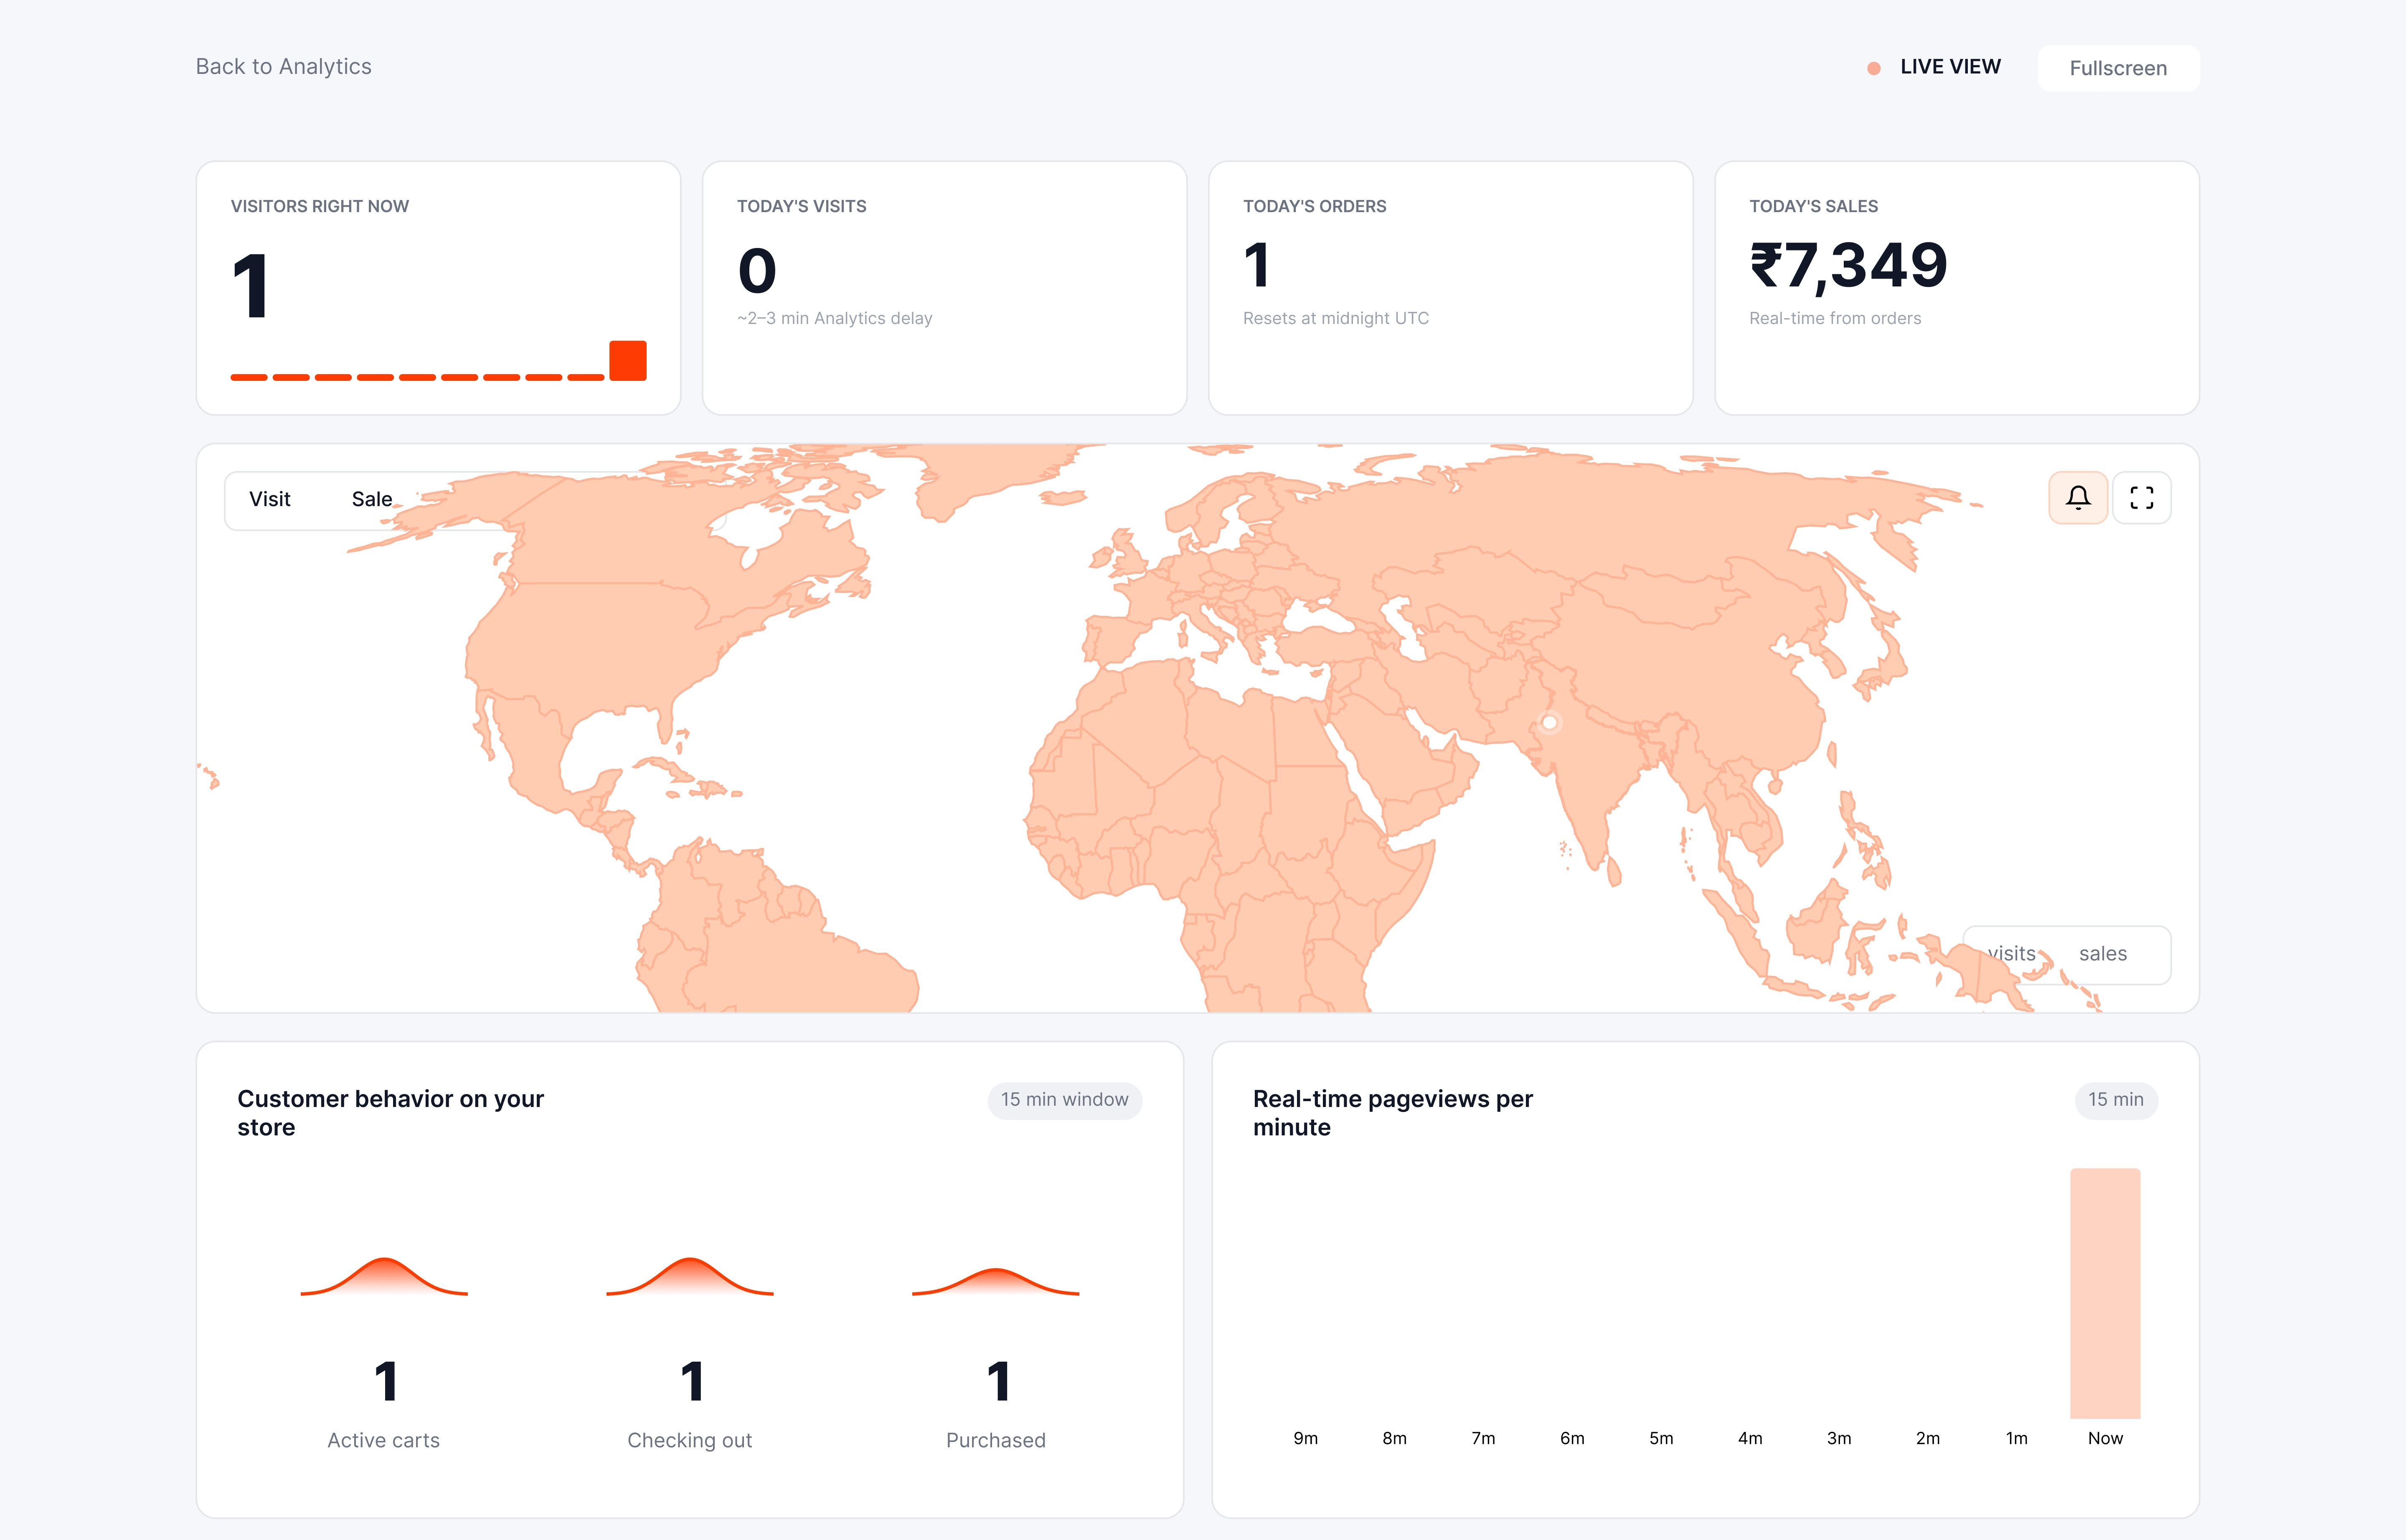Open the Visitors Right Now card
Image resolution: width=2406 pixels, height=1540 pixels.
(x=438, y=288)
